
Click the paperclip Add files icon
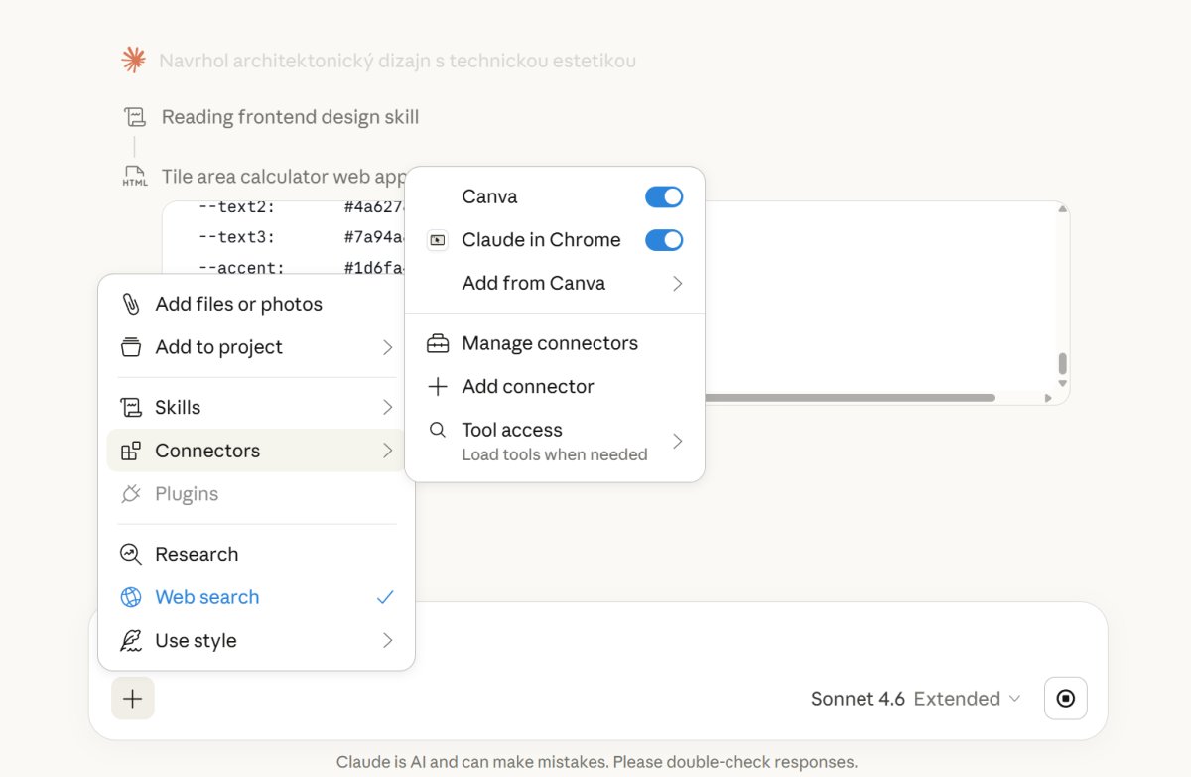point(131,304)
